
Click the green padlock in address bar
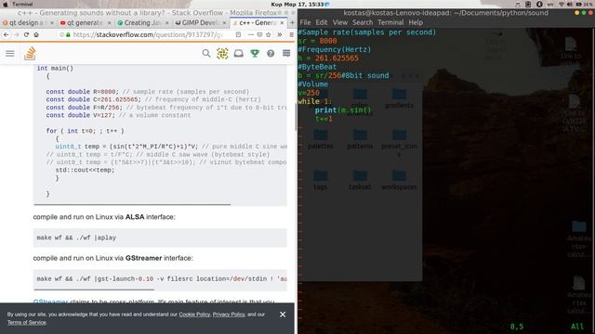(x=68, y=34)
